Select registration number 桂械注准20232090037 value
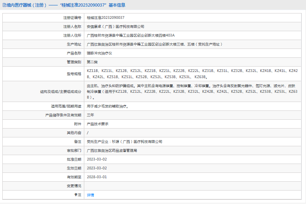Screen dimensions: 306x204 click(105, 18)
